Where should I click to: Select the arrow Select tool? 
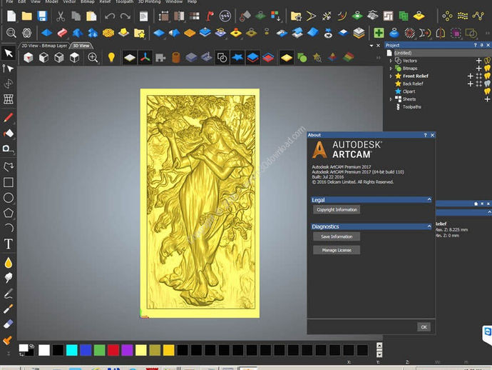[x=9, y=53]
